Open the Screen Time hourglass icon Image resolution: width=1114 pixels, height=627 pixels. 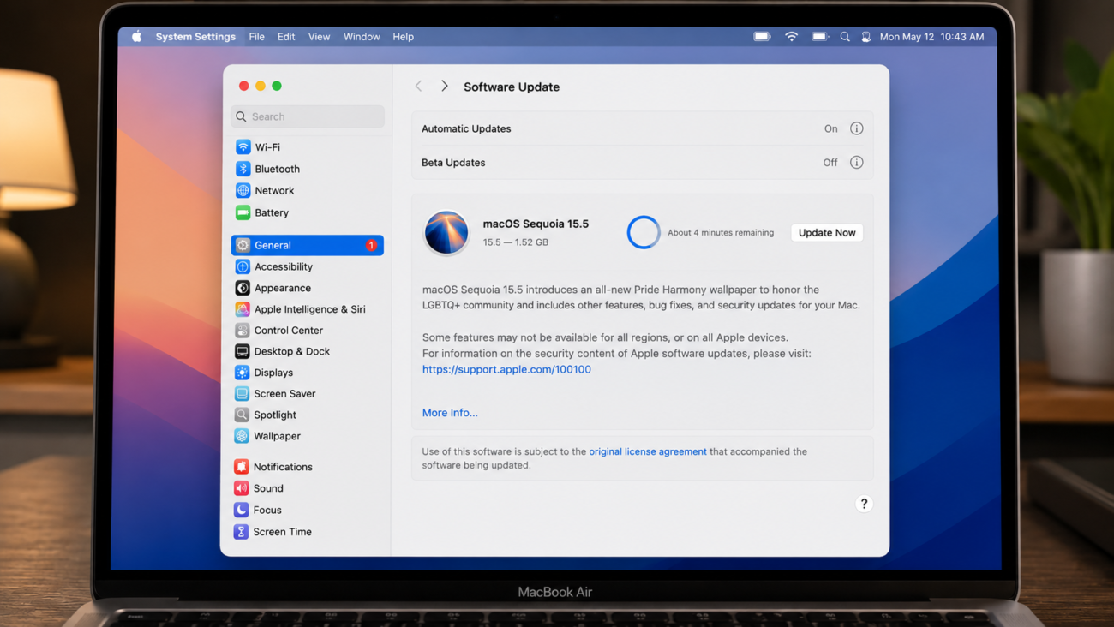coord(242,532)
